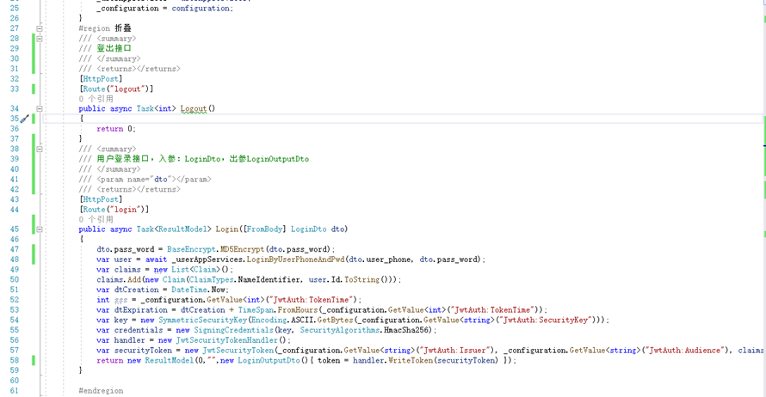Click the WriteToken method call
This screenshot has height=397, width=766.
click(x=411, y=360)
